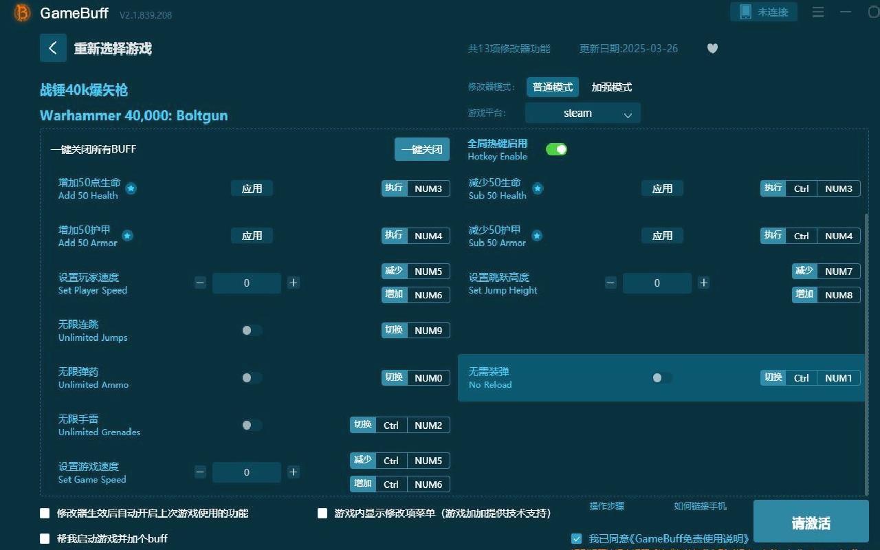The image size is (880, 550).
Task: Click 共13项修改器功能 count text
Action: point(509,48)
